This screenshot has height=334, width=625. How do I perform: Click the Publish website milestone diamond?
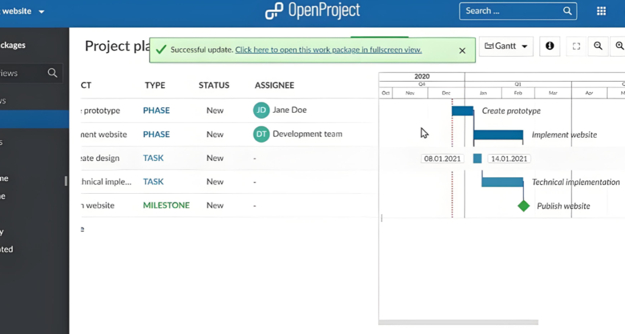click(523, 206)
